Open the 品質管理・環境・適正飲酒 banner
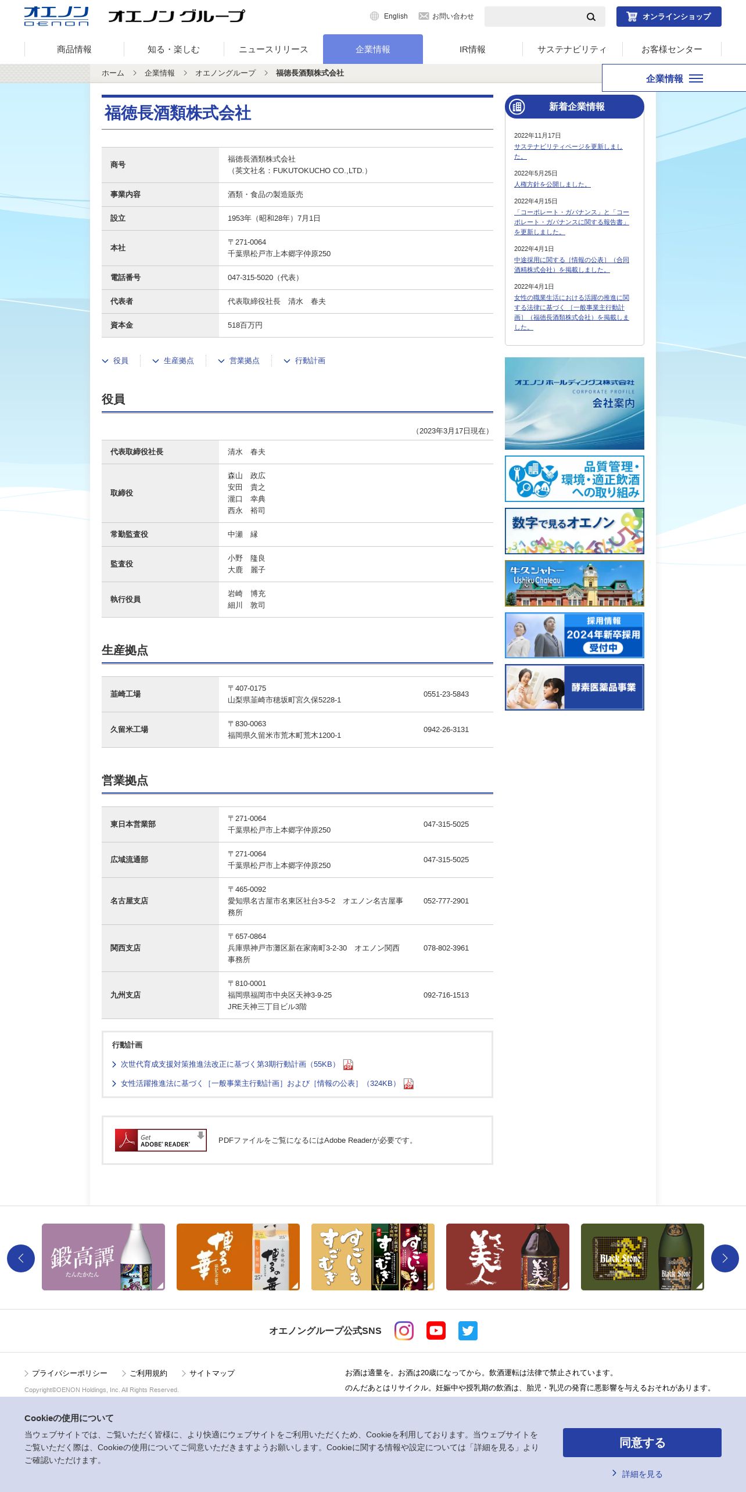 (575, 479)
